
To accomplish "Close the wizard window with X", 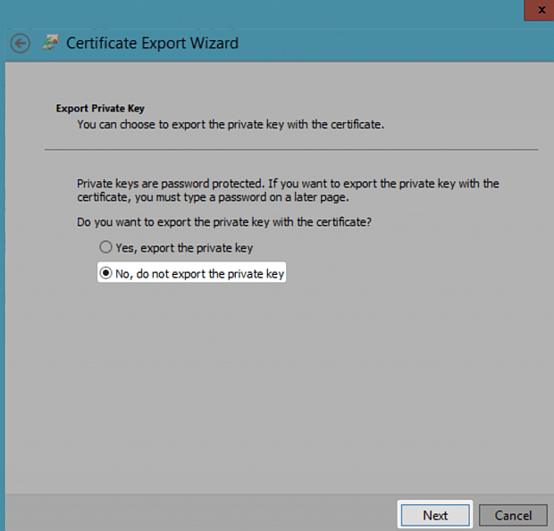I will pyautogui.click(x=541, y=10).
